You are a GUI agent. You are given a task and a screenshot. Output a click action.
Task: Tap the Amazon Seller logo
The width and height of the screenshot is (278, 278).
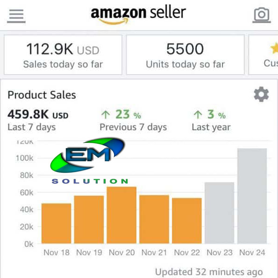tap(138, 15)
